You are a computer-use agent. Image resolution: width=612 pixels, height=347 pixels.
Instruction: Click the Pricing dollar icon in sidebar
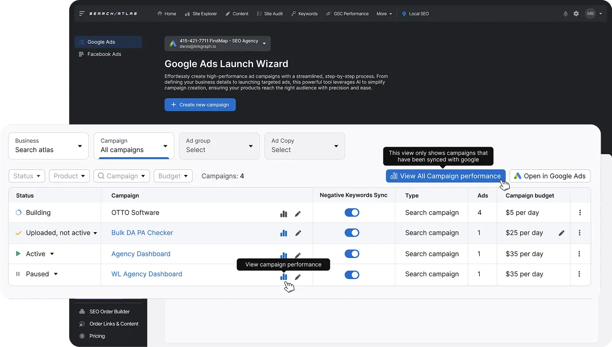tap(82, 336)
